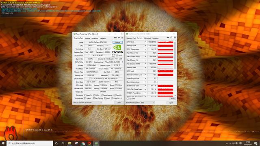This screenshot has width=260, height=146.
Task: Open the action center notification icon
Action: click(256, 143)
